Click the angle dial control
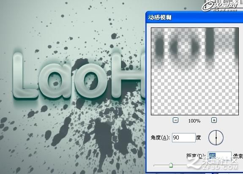The width and height of the screenshot is (243, 174). [216, 138]
